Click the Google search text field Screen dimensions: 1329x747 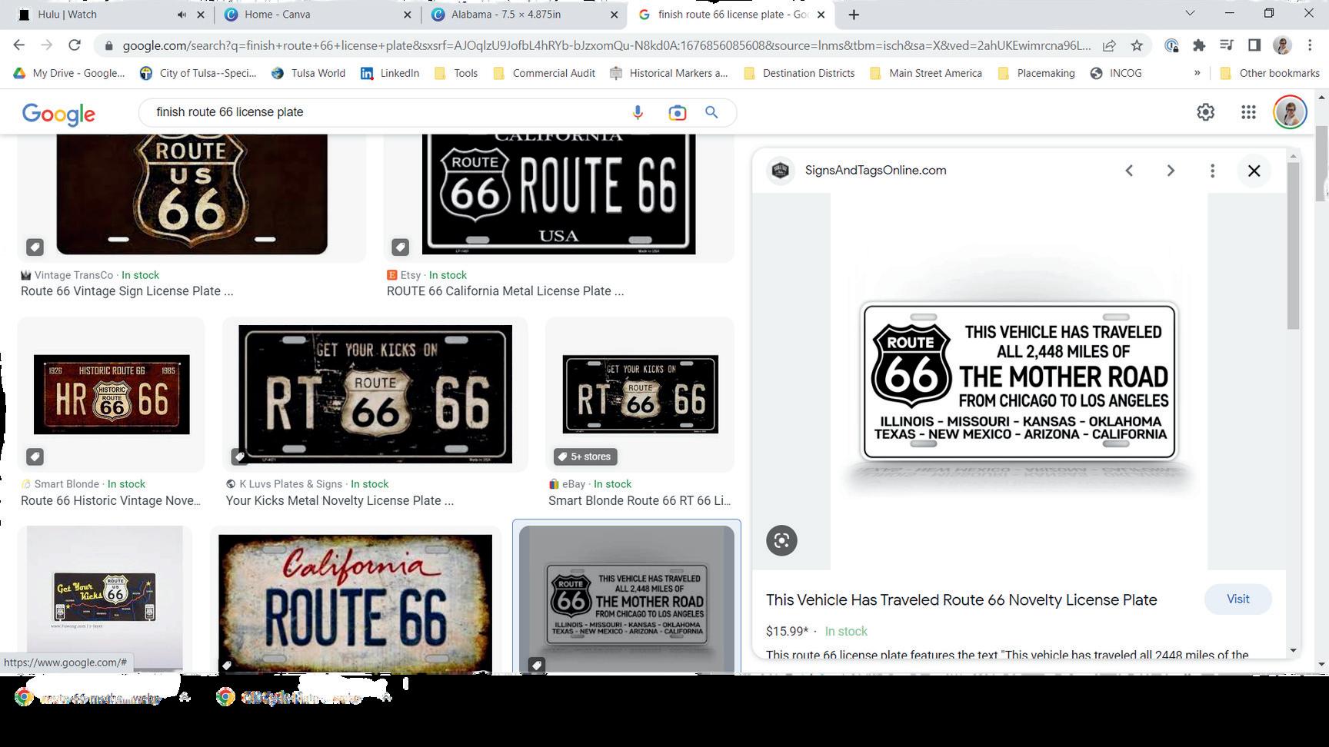click(x=385, y=112)
